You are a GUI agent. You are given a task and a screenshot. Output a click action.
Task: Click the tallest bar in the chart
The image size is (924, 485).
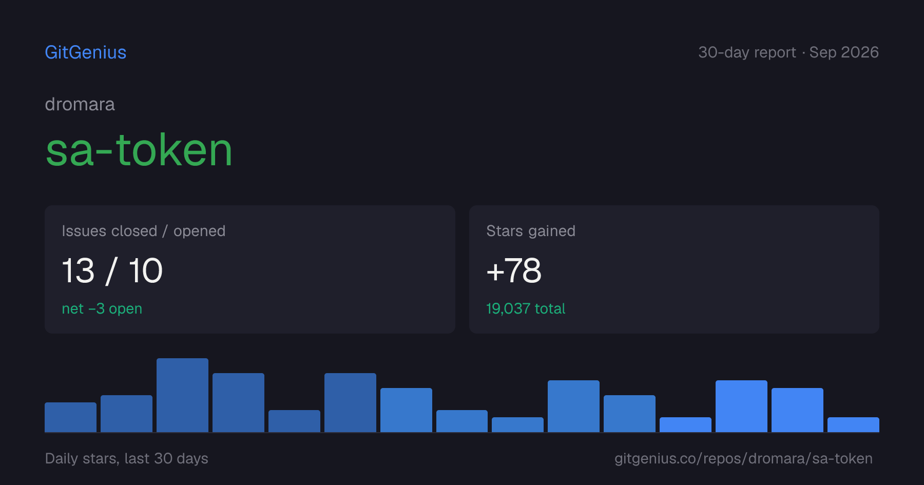(x=182, y=395)
